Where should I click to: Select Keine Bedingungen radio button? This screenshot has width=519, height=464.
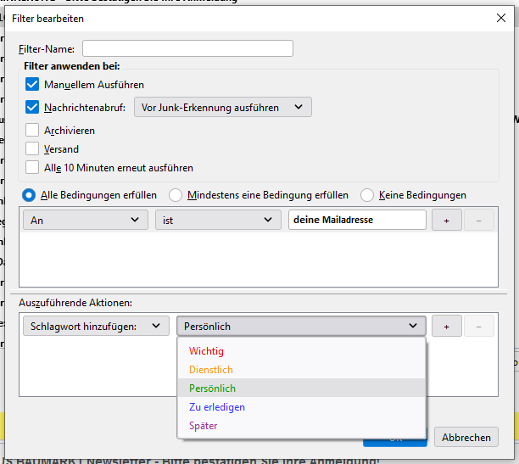pos(367,195)
